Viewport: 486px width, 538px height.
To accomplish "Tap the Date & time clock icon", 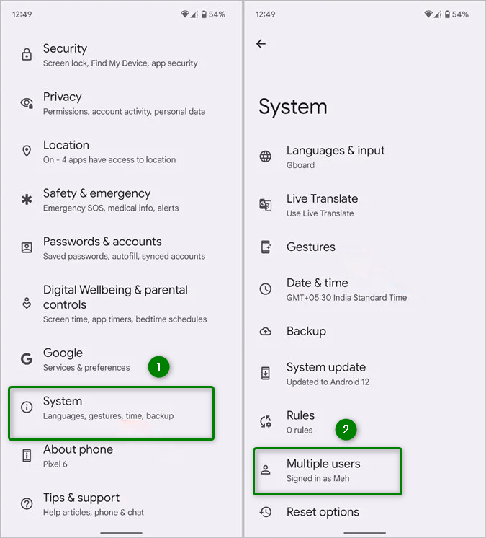I will [266, 289].
